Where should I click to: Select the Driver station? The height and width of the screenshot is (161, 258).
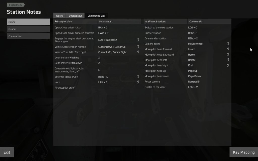[28, 22]
